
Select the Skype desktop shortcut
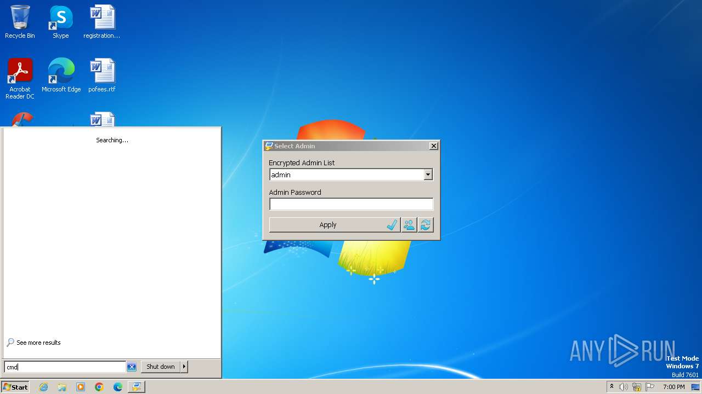point(61,22)
